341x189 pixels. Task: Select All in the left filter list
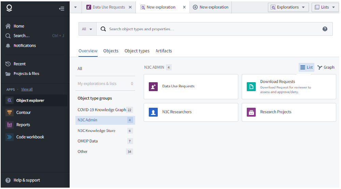point(80,69)
